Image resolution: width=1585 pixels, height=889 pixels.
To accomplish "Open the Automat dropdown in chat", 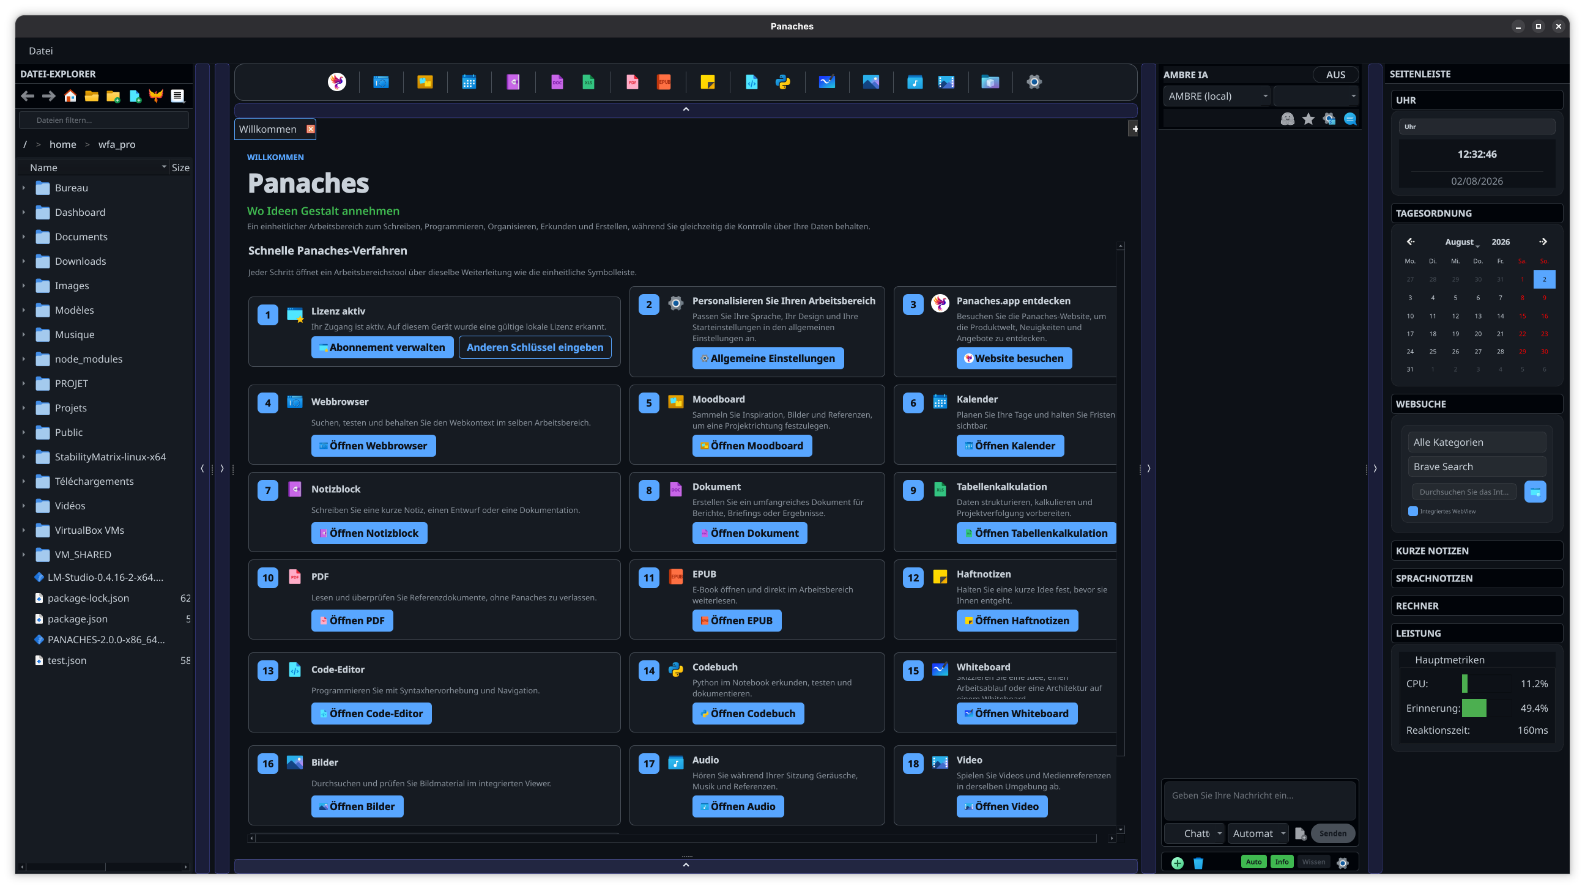I will coord(1258,834).
